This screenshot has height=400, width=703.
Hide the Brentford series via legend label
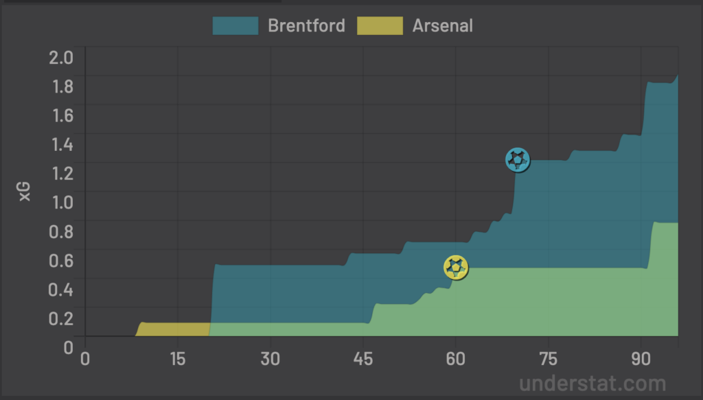(306, 26)
